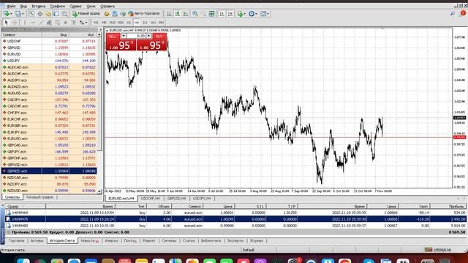Open the Templates icon

coord(263,14)
